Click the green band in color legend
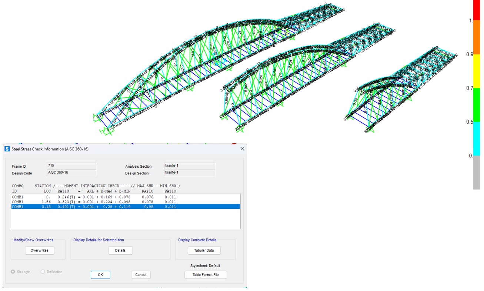The width and height of the screenshot is (484, 291). pyautogui.click(x=476, y=105)
